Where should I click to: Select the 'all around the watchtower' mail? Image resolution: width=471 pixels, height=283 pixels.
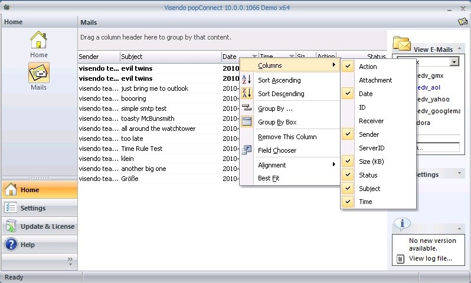tap(159, 129)
